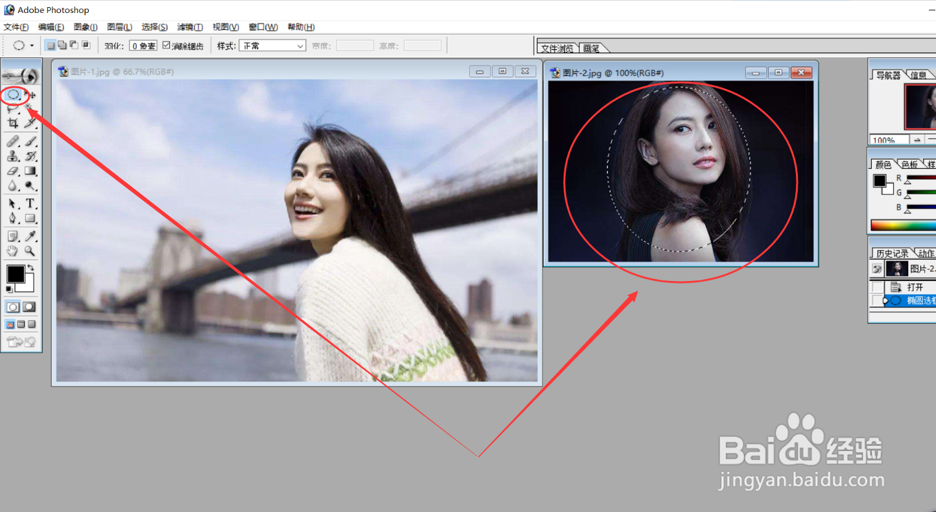Open the 帮助(H) menu
Viewport: 936px width, 512px height.
301,27
